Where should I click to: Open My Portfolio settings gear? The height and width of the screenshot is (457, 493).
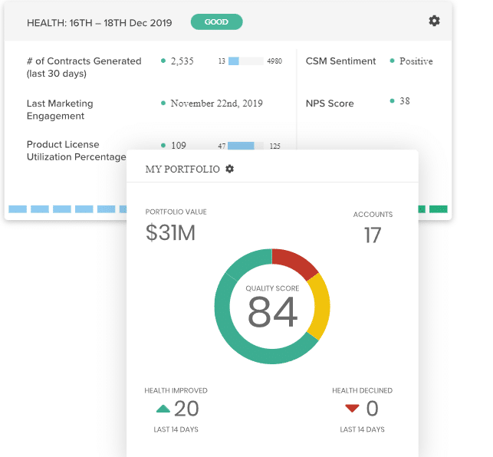(230, 169)
